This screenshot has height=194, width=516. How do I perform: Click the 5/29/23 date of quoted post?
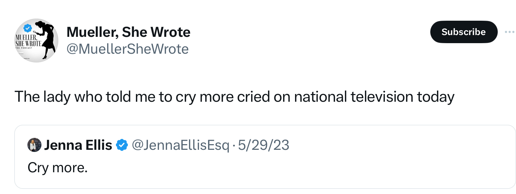click(x=263, y=145)
